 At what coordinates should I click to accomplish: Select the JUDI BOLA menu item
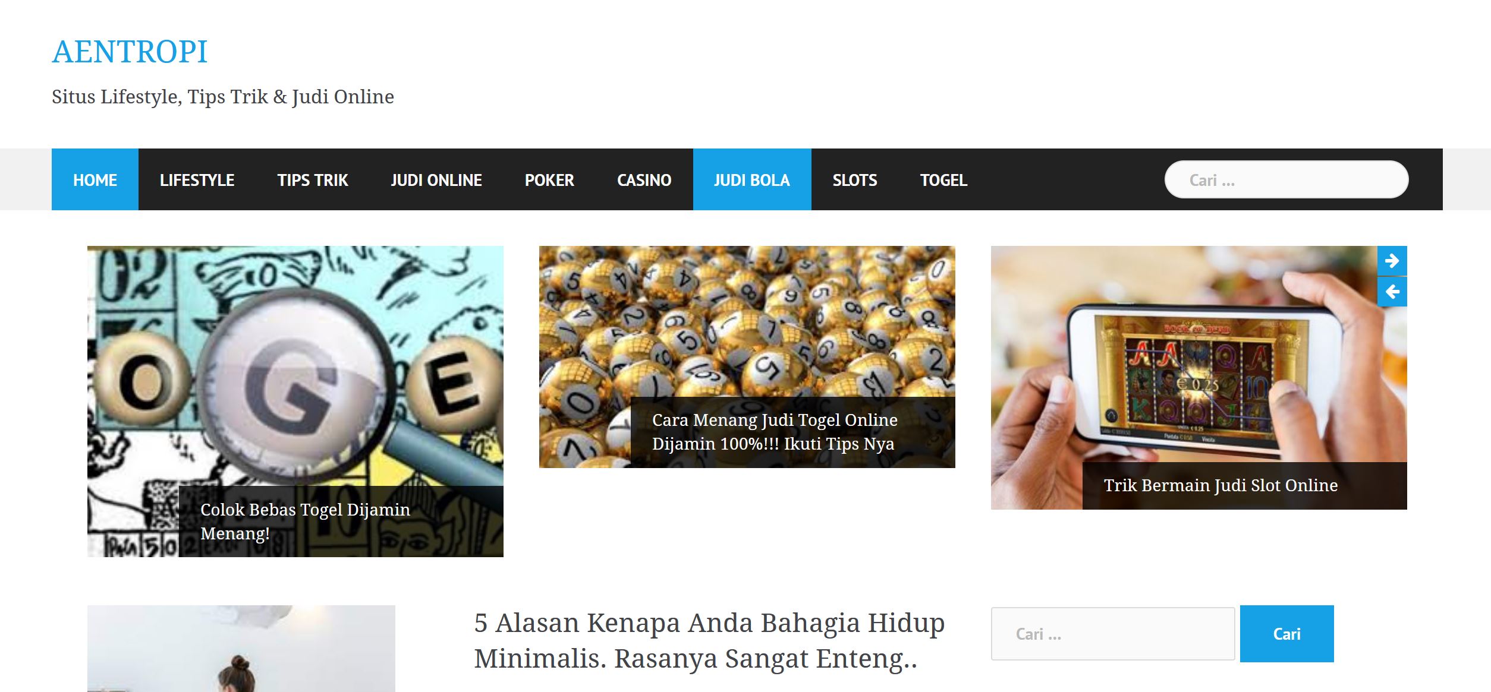752,179
